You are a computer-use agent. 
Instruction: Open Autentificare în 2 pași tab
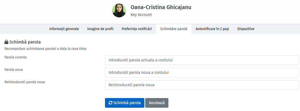(x=212, y=29)
